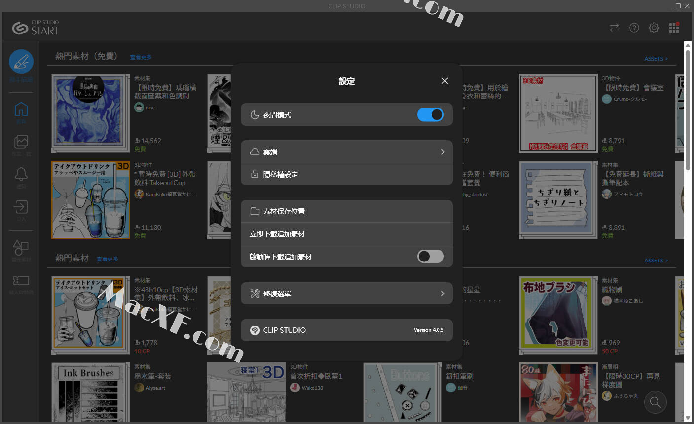The height and width of the screenshot is (424, 694).
Task: Open the 會議室 3D material thumbnail
Action: coord(558,113)
